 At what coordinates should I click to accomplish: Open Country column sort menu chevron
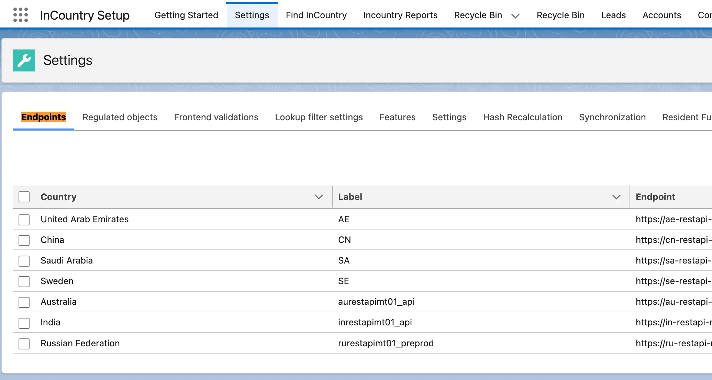pyautogui.click(x=319, y=197)
